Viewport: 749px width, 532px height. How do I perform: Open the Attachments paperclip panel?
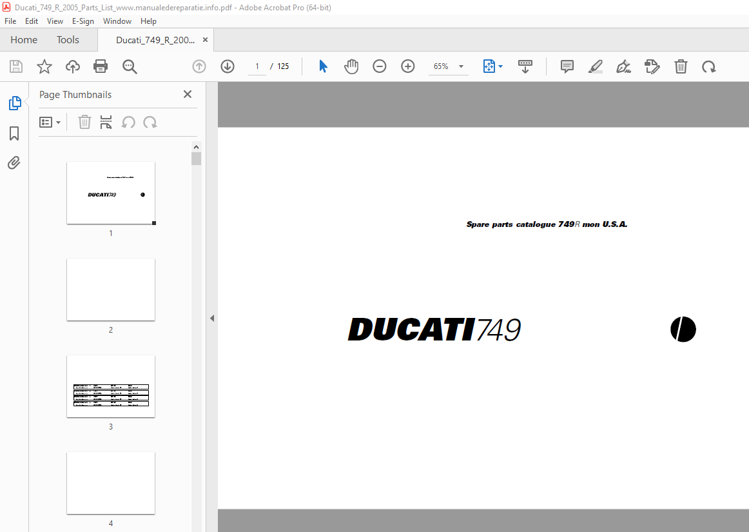[x=14, y=163]
